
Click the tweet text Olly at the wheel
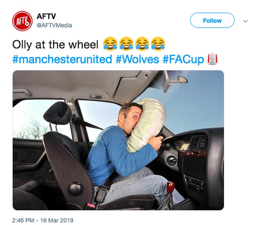pos(55,45)
